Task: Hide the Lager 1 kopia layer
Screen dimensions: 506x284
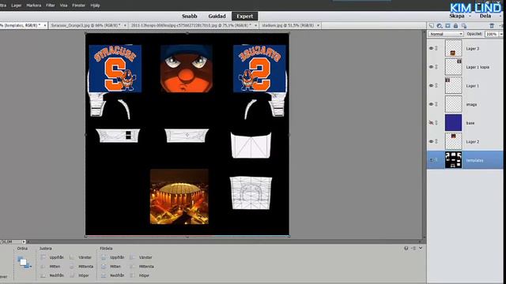Action: [x=431, y=66]
